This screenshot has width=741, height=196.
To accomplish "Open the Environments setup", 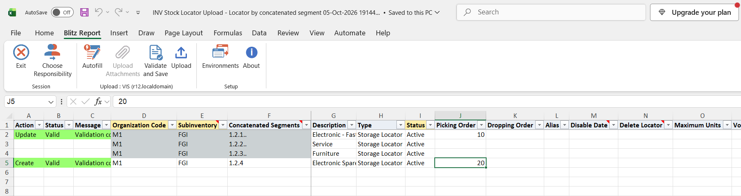I will [220, 57].
